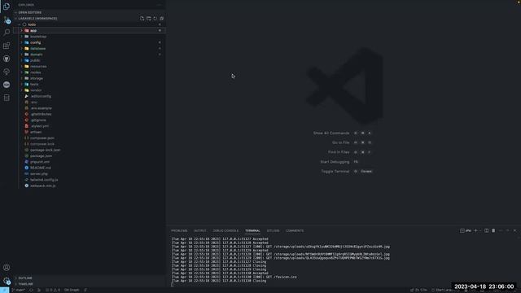
Task: Open the GitLens view in activity bar
Action: (x=7, y=72)
